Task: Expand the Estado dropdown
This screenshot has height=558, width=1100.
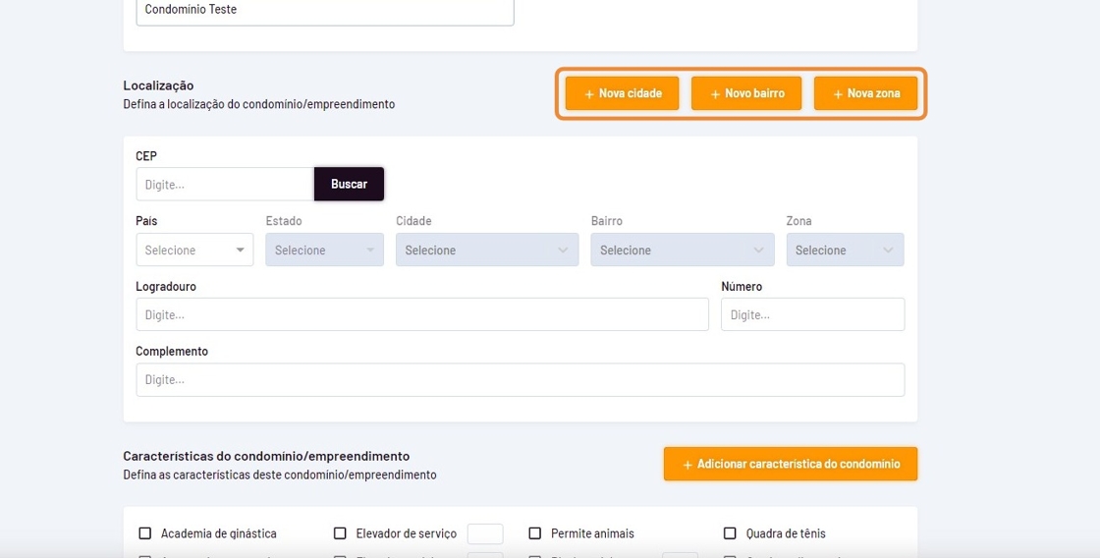Action: click(324, 251)
